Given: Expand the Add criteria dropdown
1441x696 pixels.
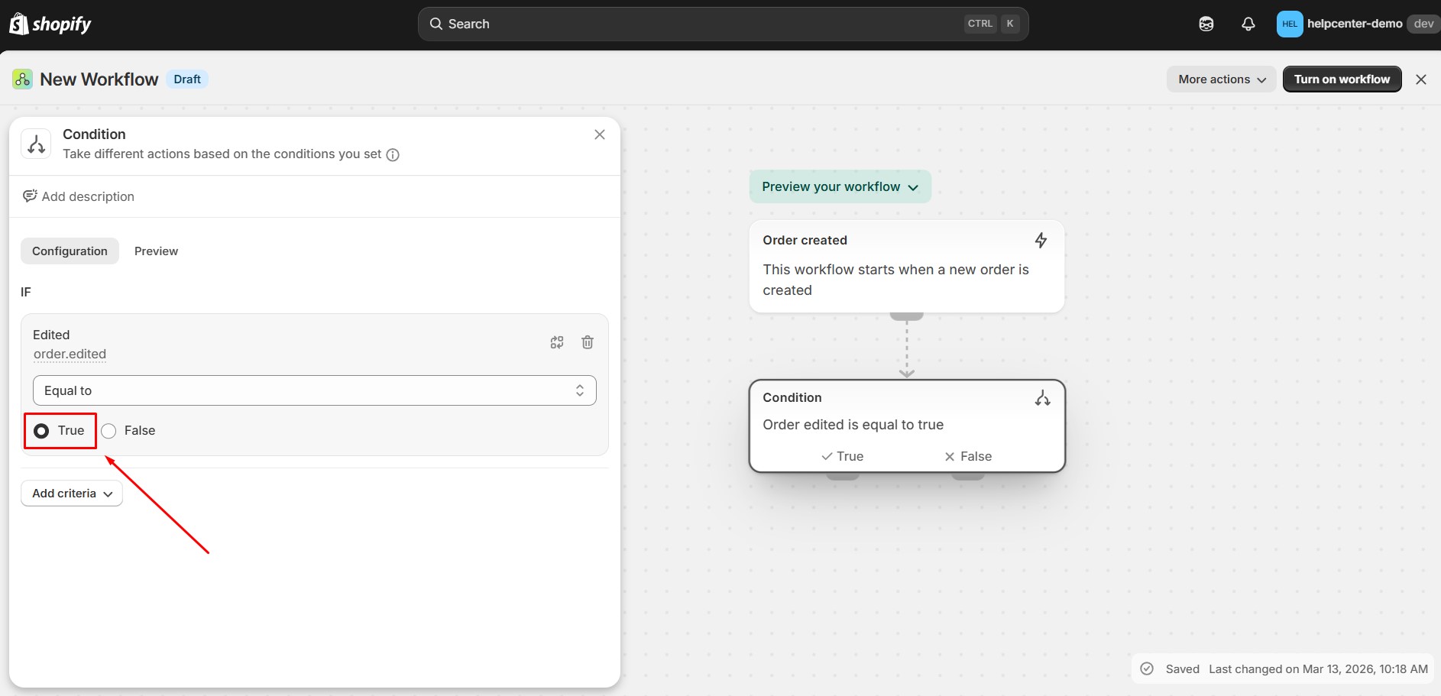Looking at the screenshot, I should click(x=72, y=494).
